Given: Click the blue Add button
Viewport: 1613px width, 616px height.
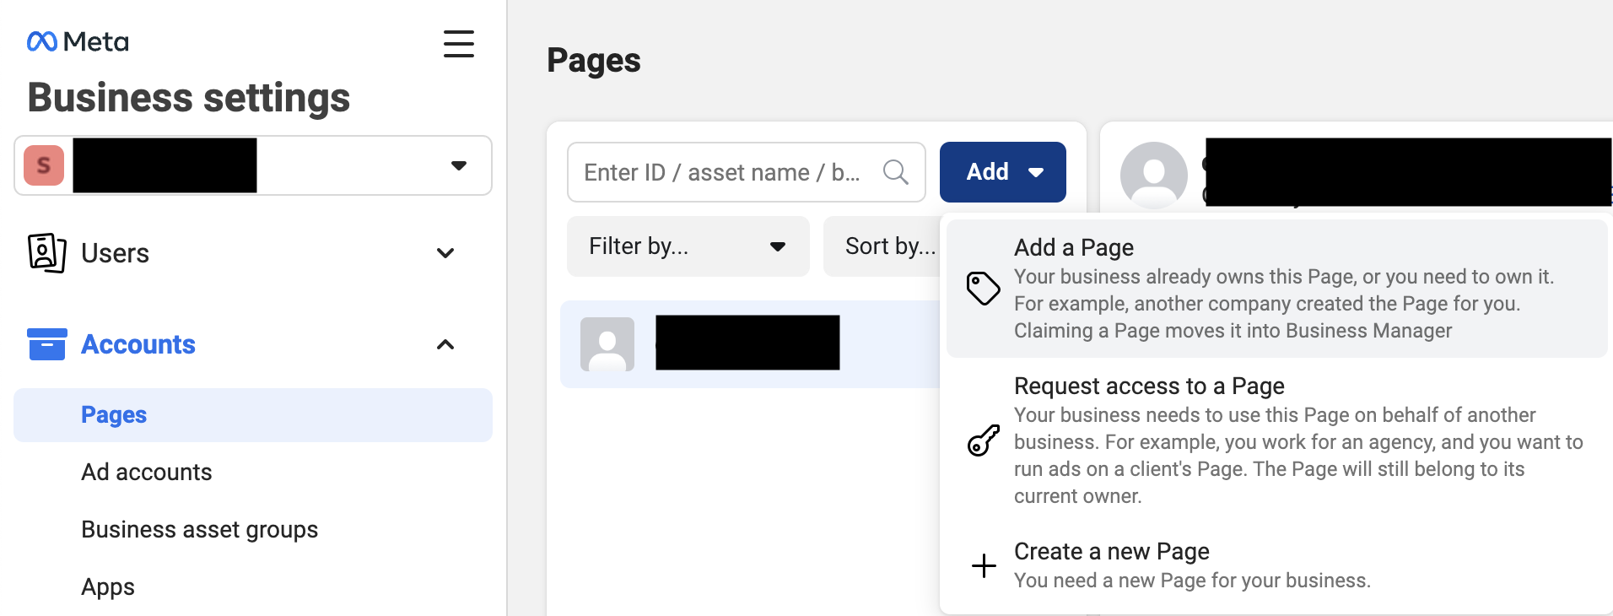Looking at the screenshot, I should 1002,172.
